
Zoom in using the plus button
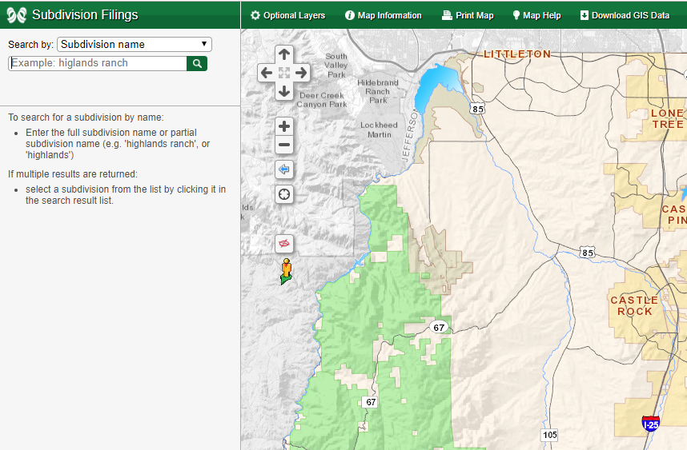point(284,126)
